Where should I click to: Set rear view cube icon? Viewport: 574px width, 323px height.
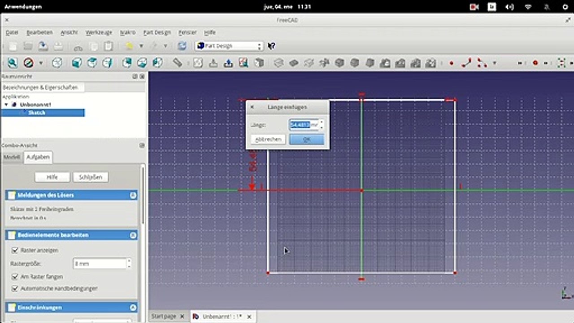[x=127, y=63]
